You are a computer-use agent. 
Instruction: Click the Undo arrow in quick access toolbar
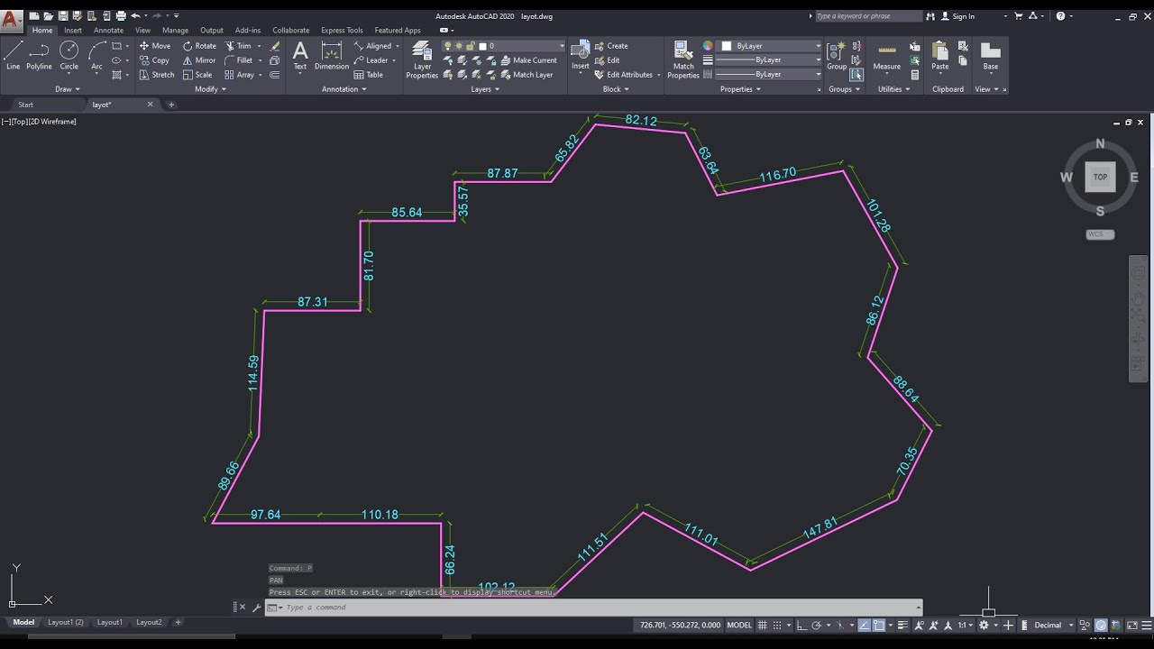point(135,15)
